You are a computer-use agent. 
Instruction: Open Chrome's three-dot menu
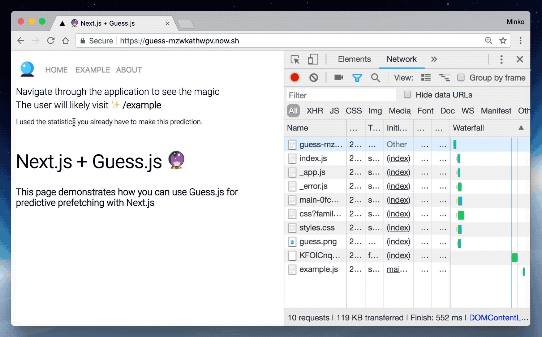pos(521,40)
